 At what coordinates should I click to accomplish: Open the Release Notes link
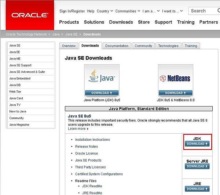click(87, 147)
